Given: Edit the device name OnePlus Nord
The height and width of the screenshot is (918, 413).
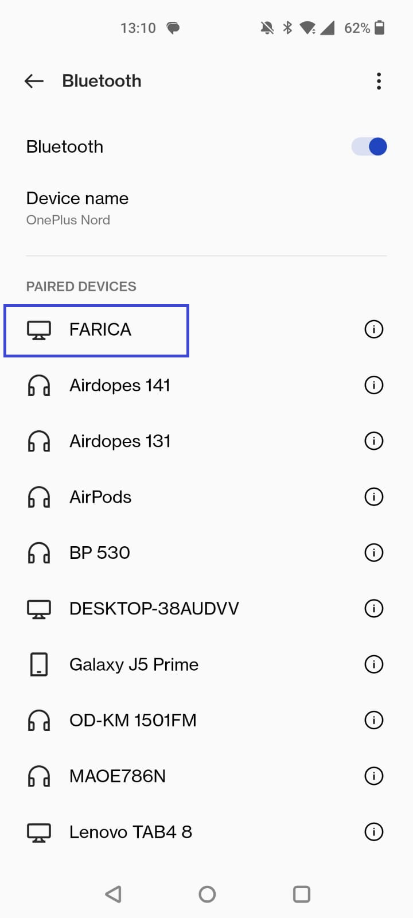Looking at the screenshot, I should (x=77, y=208).
